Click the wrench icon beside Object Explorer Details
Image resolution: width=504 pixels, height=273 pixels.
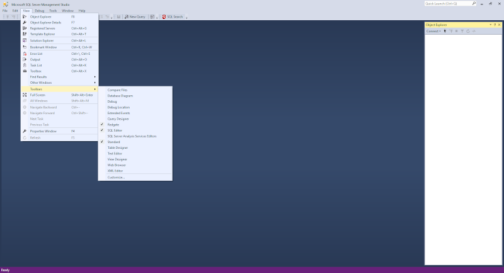[x=25, y=23]
